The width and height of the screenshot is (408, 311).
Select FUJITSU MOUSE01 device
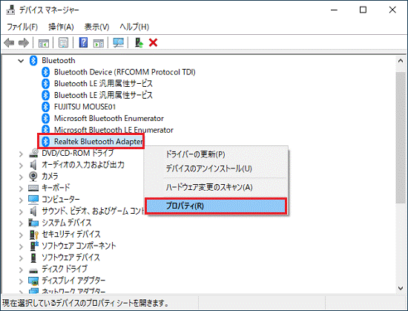[x=85, y=107]
